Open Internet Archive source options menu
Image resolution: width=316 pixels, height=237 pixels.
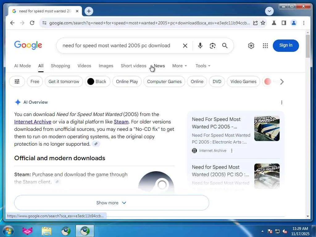click(x=232, y=151)
